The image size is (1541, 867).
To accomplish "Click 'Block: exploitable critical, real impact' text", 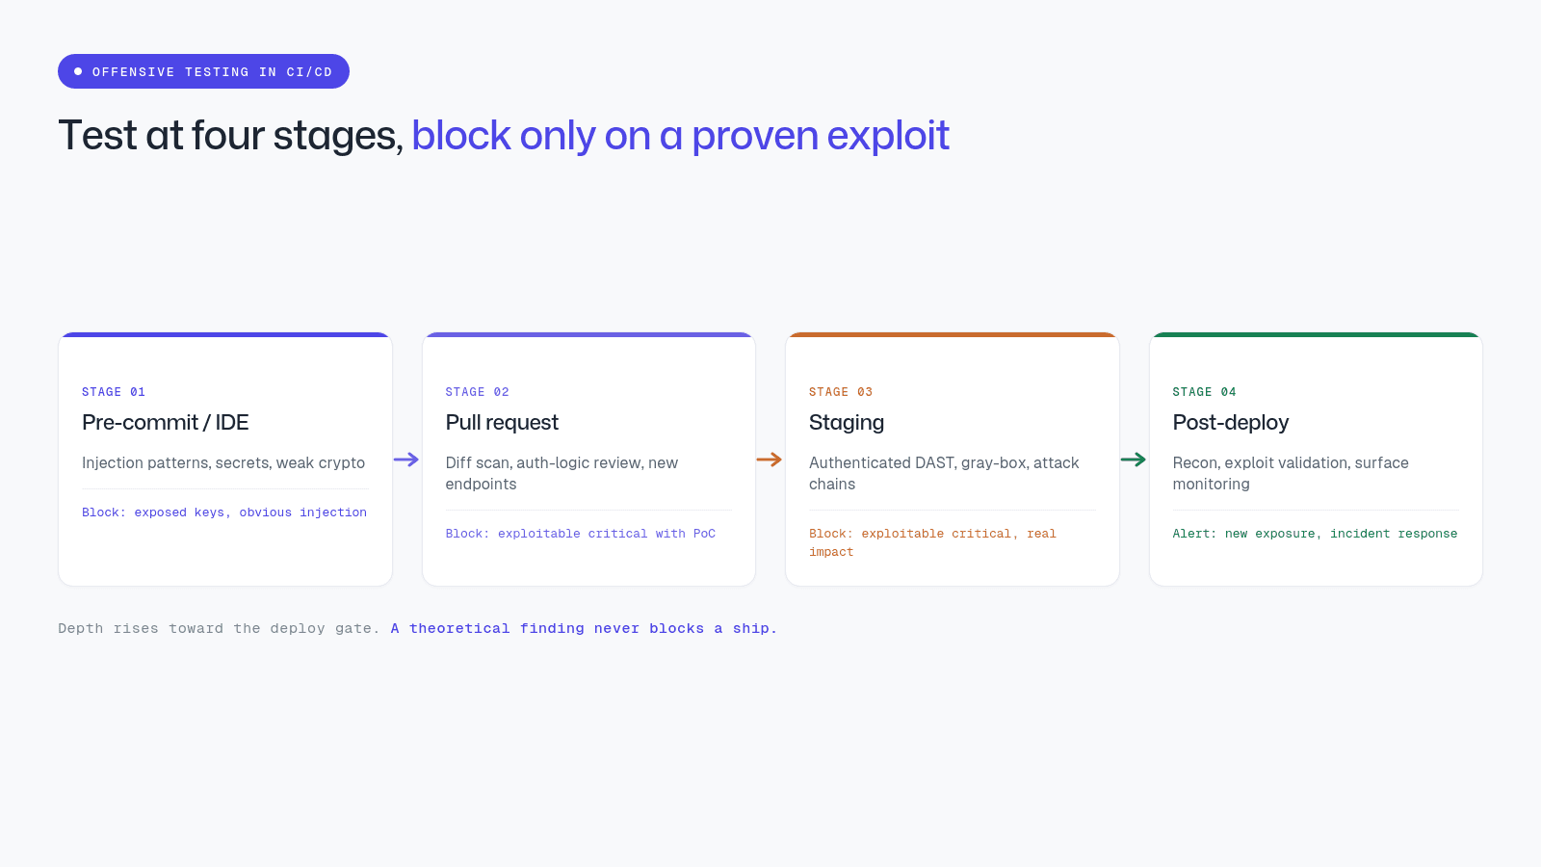I will click(x=932, y=542).
